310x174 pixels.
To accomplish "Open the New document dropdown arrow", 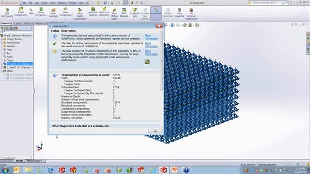I will pyautogui.click(x=94, y=3).
